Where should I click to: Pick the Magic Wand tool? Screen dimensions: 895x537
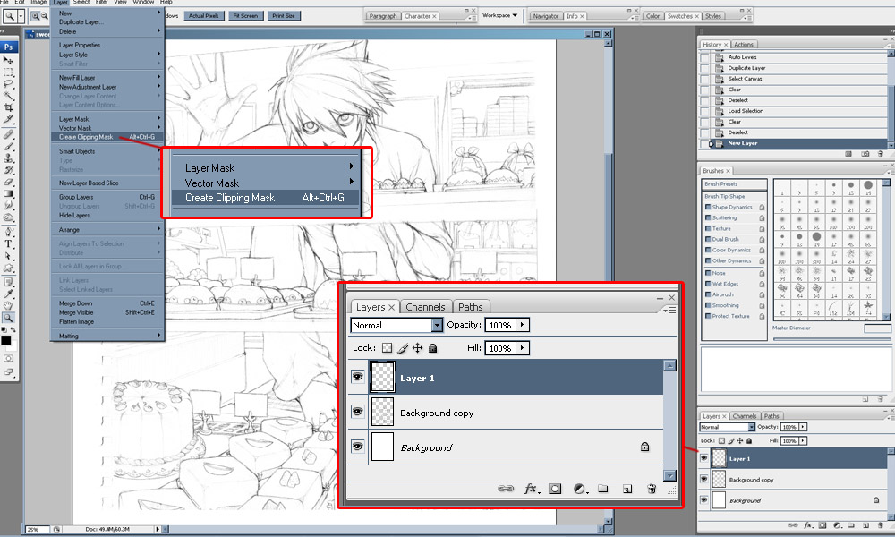(x=8, y=95)
